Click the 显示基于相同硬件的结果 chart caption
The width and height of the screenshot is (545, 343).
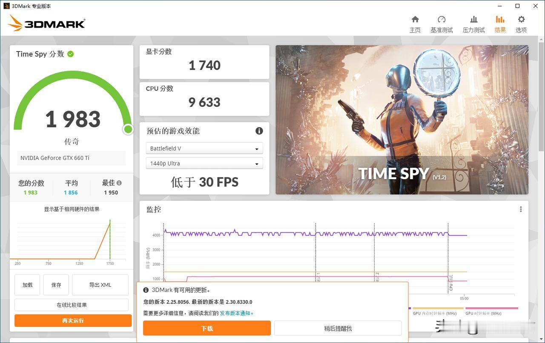click(72, 209)
